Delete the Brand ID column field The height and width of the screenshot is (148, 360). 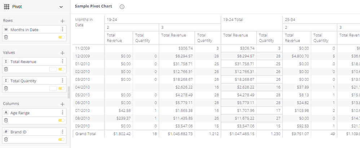(x=6, y=139)
